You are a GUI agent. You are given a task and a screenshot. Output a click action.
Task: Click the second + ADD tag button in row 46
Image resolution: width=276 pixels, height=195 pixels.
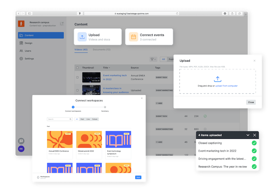click(159, 142)
